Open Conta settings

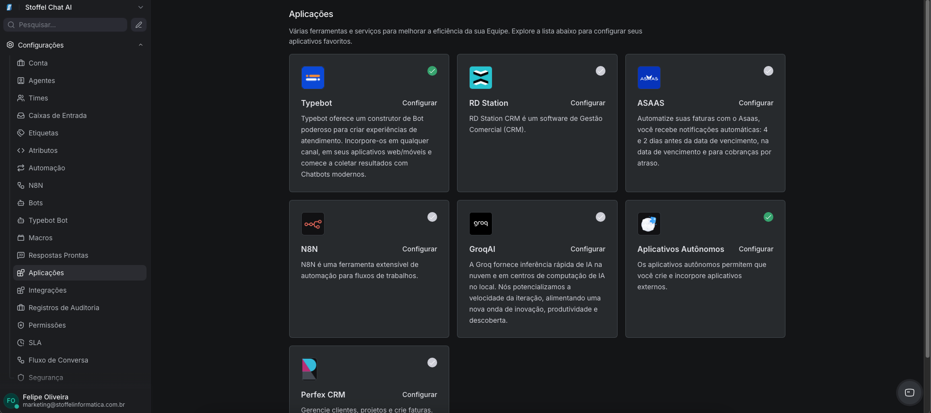tap(80, 63)
